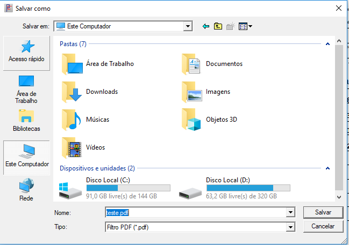Click the Dispositivos e unidades (2) header text
Image resolution: width=349 pixels, height=245 pixels.
click(97, 168)
